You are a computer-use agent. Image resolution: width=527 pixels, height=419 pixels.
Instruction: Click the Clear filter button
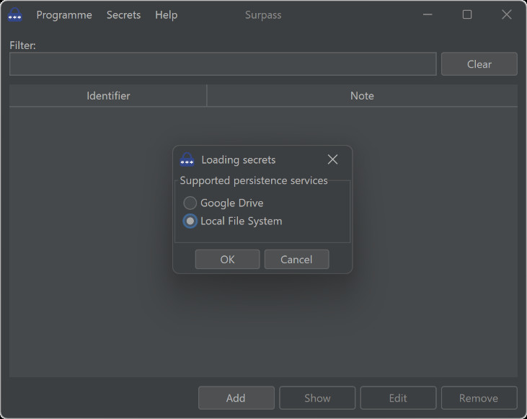479,64
